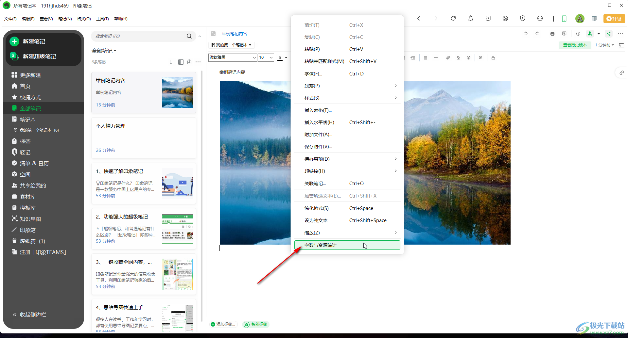Open the 文件(F) menu
Screen dimensions: 628x338
[10, 19]
